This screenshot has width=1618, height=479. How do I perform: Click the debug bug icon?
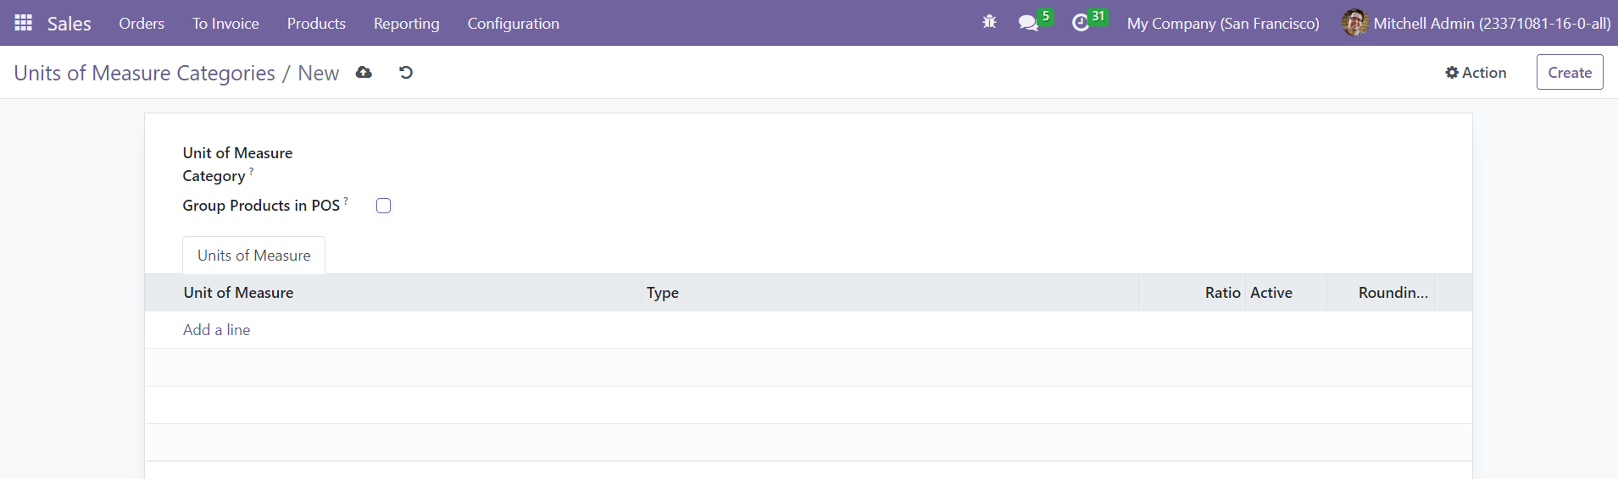pos(989,23)
